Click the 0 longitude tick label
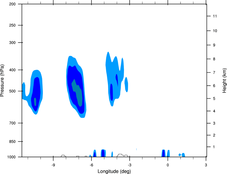 168,165
